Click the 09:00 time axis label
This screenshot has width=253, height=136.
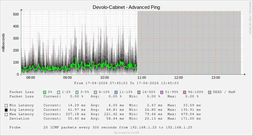click(68, 78)
